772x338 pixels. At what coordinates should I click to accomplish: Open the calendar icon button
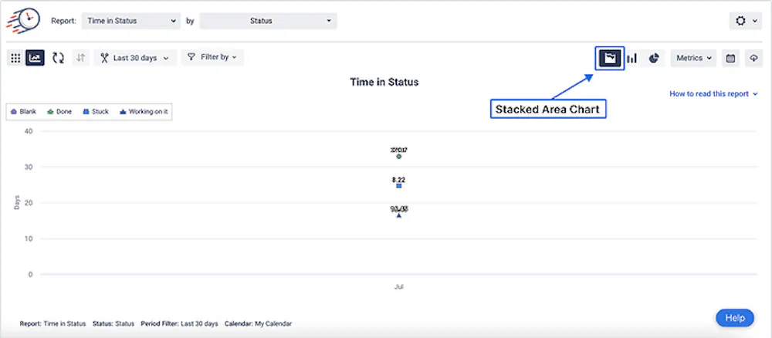point(730,58)
